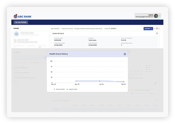Close the Health Score History dialog
Image resolution: width=175 pixels, height=124 pixels.
(125, 54)
